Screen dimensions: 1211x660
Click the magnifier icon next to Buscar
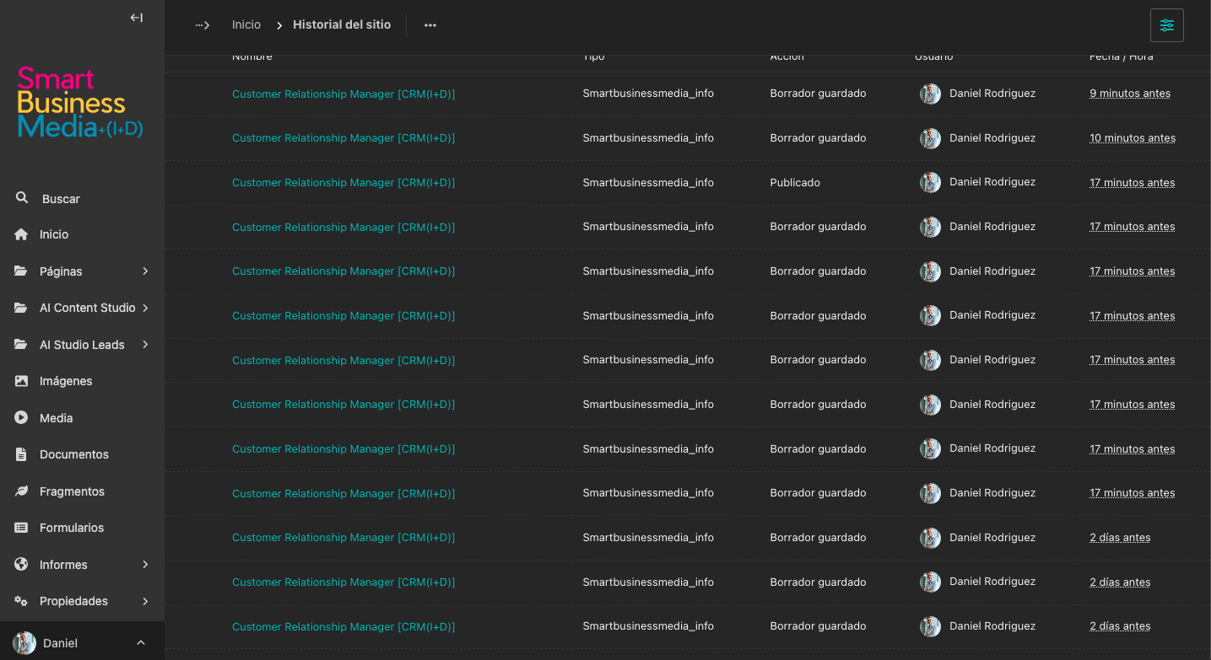[22, 198]
